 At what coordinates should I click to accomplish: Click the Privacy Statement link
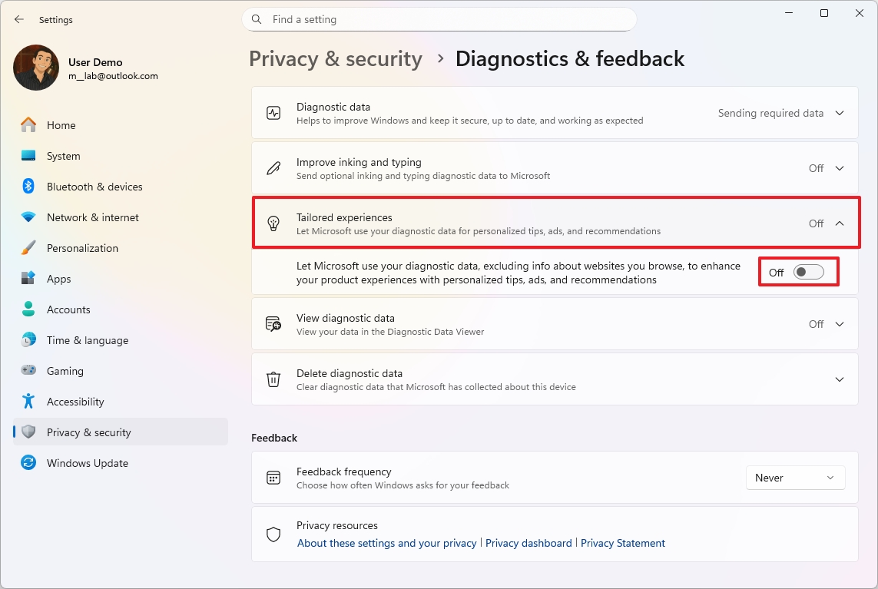click(623, 543)
